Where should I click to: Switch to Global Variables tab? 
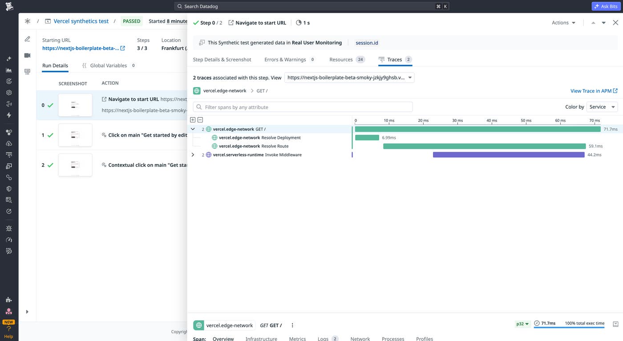point(109,65)
